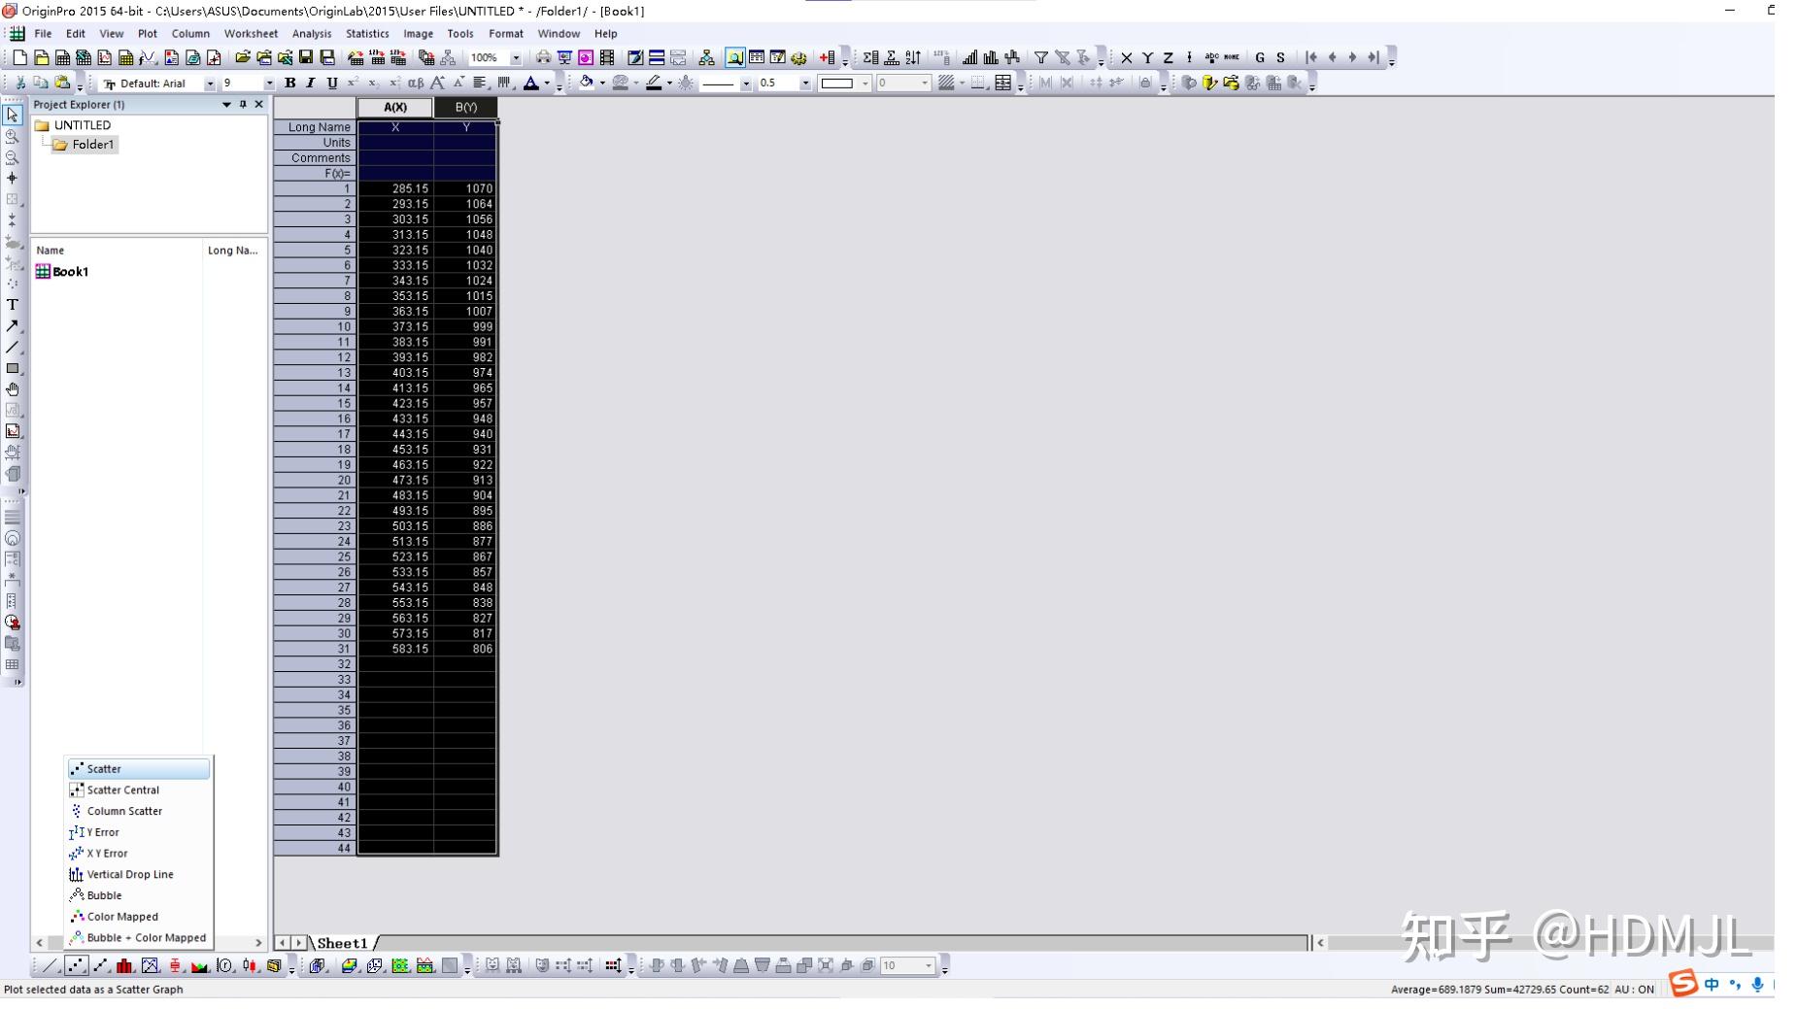The image size is (1798, 1009).
Task: Click the Set as Grouping G icon
Action: 1260,58
